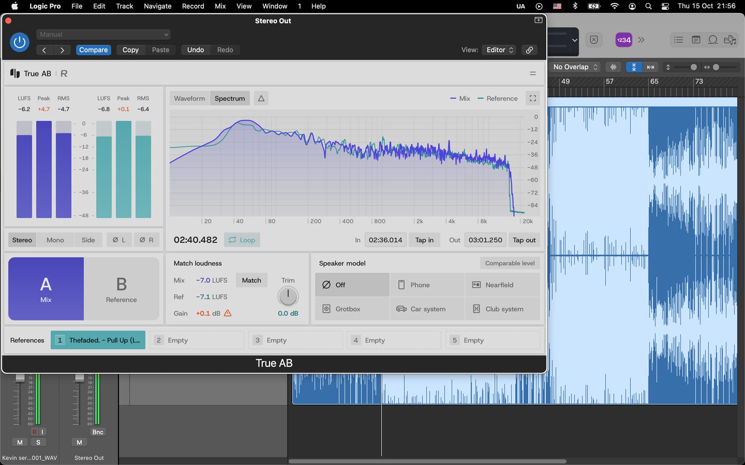Select reference slot 1 Thefaded. - Pull Up
This screenshot has width=745, height=465.
98,340
